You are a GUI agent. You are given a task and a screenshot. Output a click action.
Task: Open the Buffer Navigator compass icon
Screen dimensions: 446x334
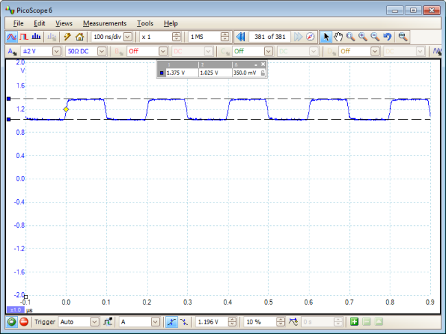[x=310, y=37]
